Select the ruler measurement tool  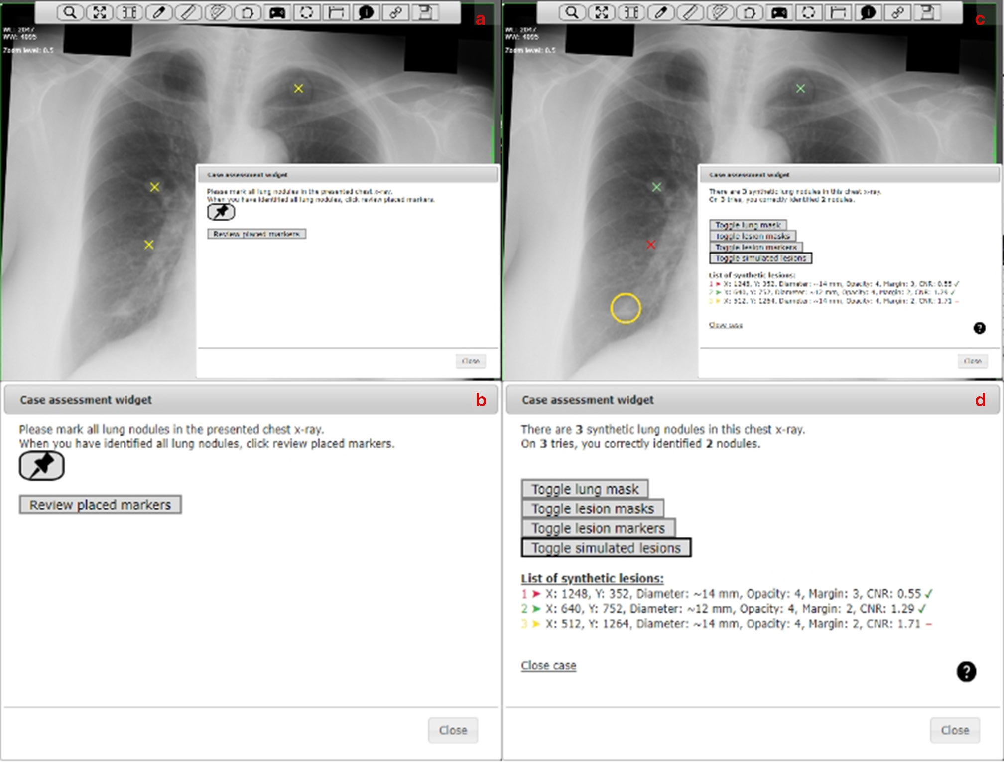point(188,13)
